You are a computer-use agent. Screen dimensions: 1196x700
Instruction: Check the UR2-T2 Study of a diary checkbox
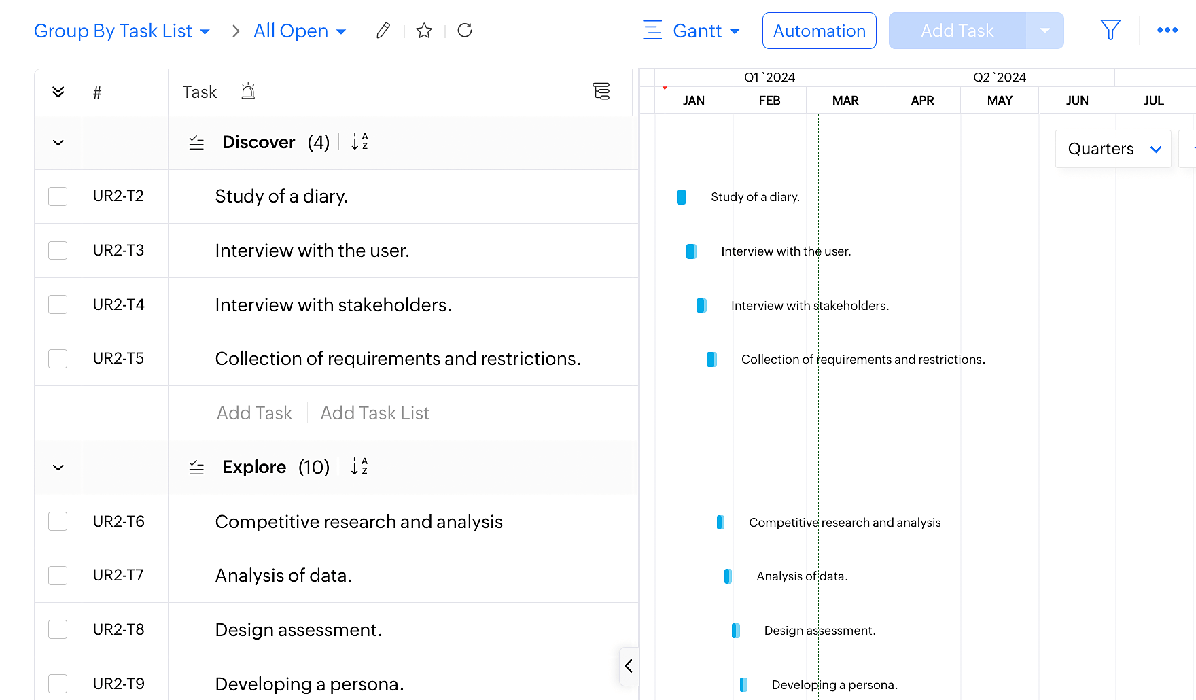click(x=58, y=196)
